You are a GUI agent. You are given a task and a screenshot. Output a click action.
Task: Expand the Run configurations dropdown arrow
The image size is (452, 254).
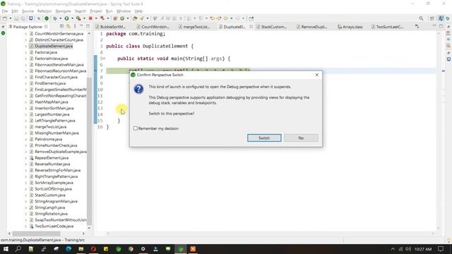coord(72,18)
